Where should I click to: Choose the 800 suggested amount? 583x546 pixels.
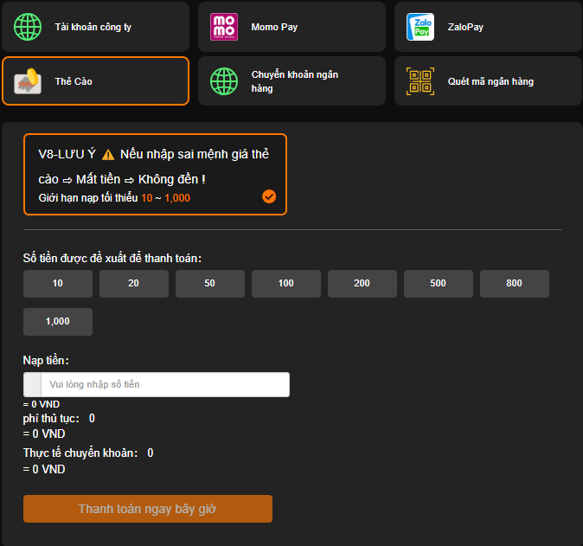[x=515, y=284]
